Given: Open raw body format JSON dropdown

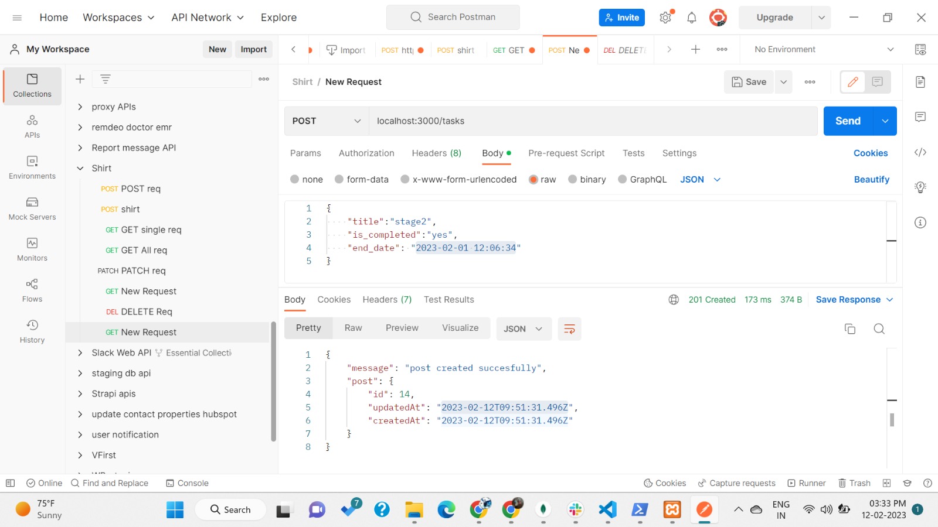Looking at the screenshot, I should [x=700, y=179].
